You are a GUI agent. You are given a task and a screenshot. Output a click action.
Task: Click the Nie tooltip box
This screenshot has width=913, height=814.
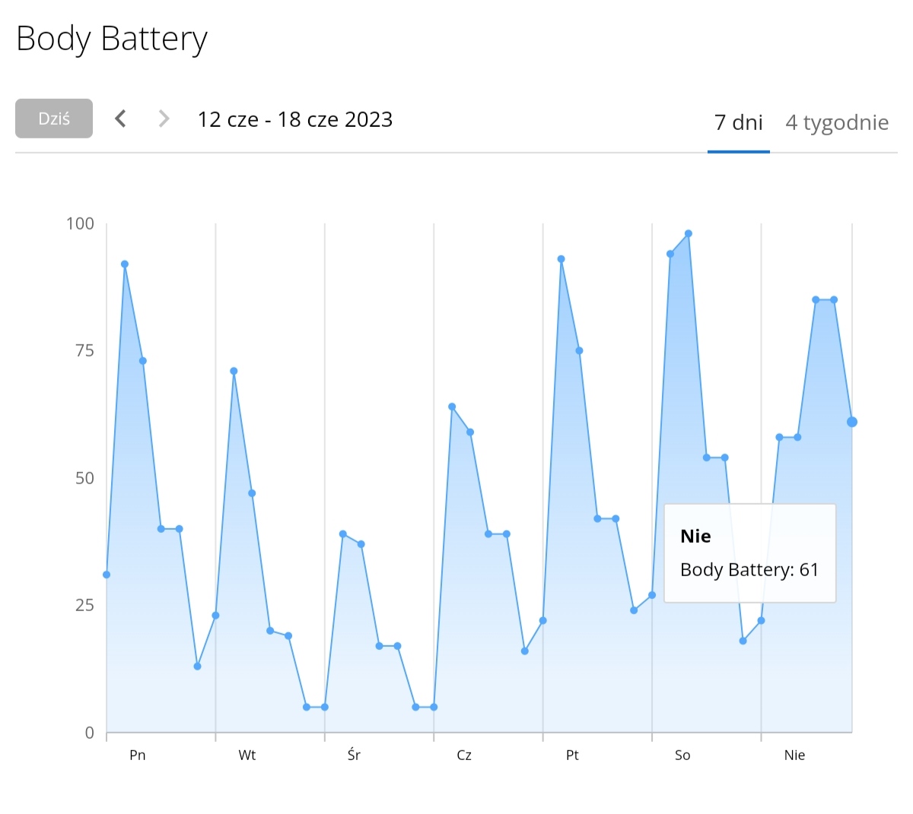click(750, 553)
